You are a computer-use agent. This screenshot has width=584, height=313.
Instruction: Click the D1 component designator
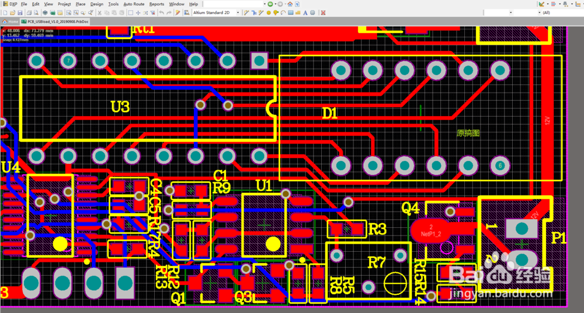pos(329,113)
